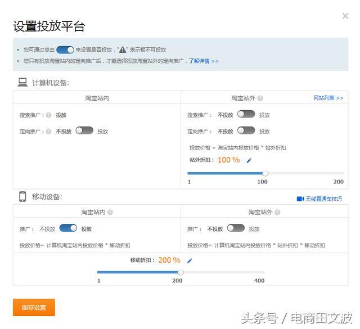Image resolution: width=360 pixels, height=329 pixels.
Task: Open the 网站列表 link
Action: coord(328,98)
